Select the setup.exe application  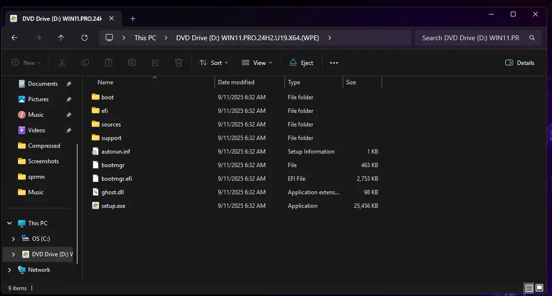coord(113,206)
